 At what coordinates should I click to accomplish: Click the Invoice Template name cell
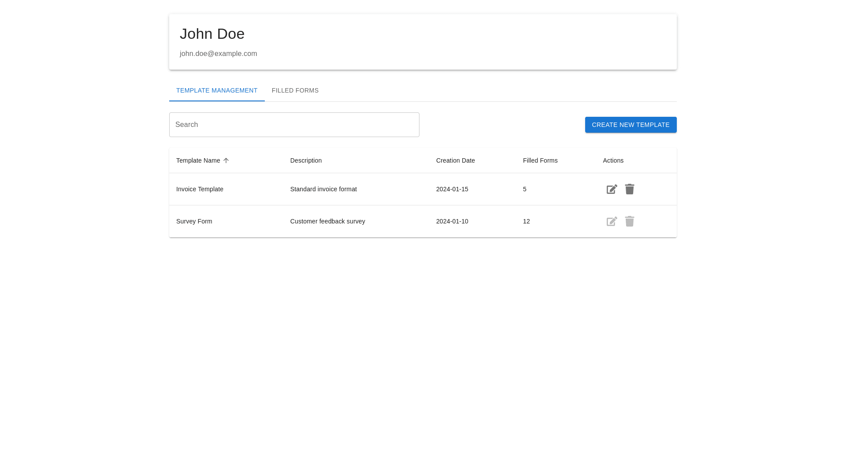(200, 189)
